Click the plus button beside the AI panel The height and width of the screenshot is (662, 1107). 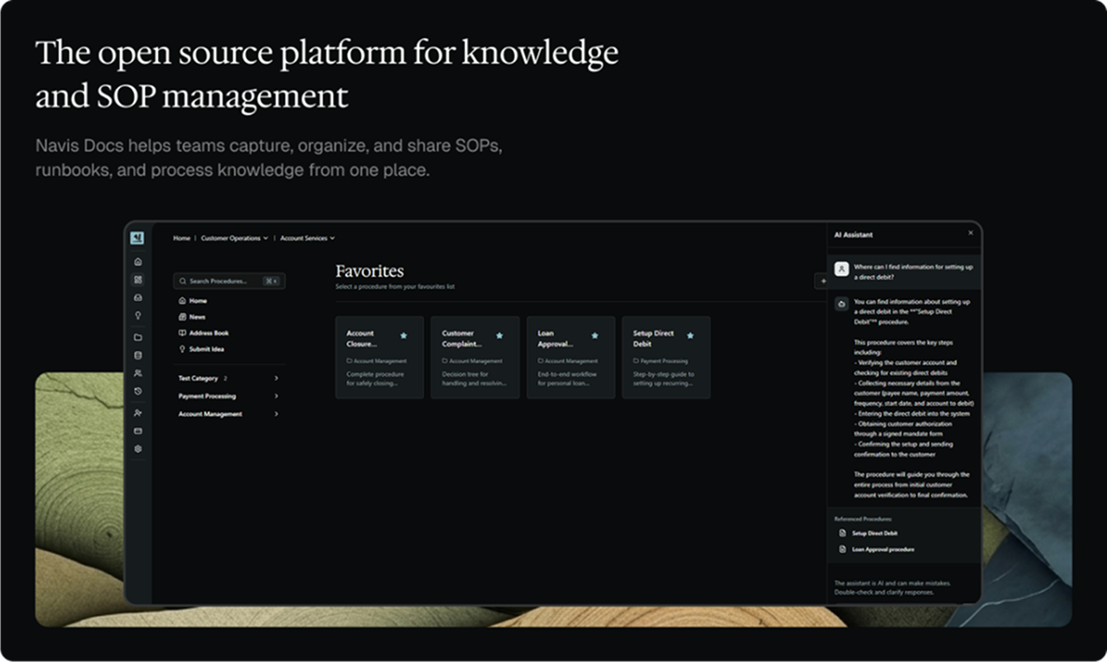(x=822, y=281)
